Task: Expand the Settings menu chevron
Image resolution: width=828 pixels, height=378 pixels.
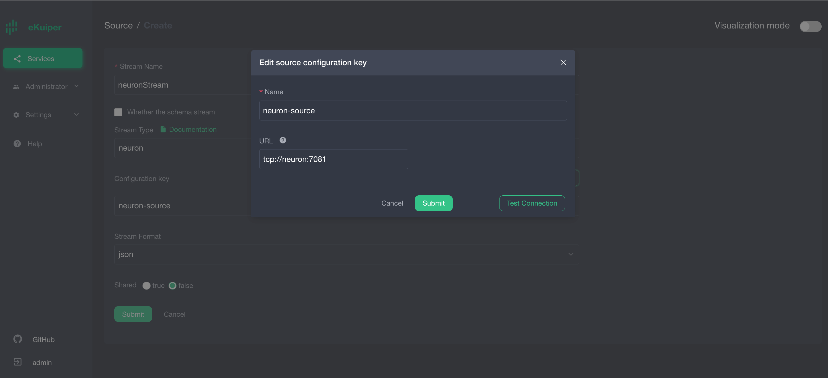Action: click(x=76, y=115)
